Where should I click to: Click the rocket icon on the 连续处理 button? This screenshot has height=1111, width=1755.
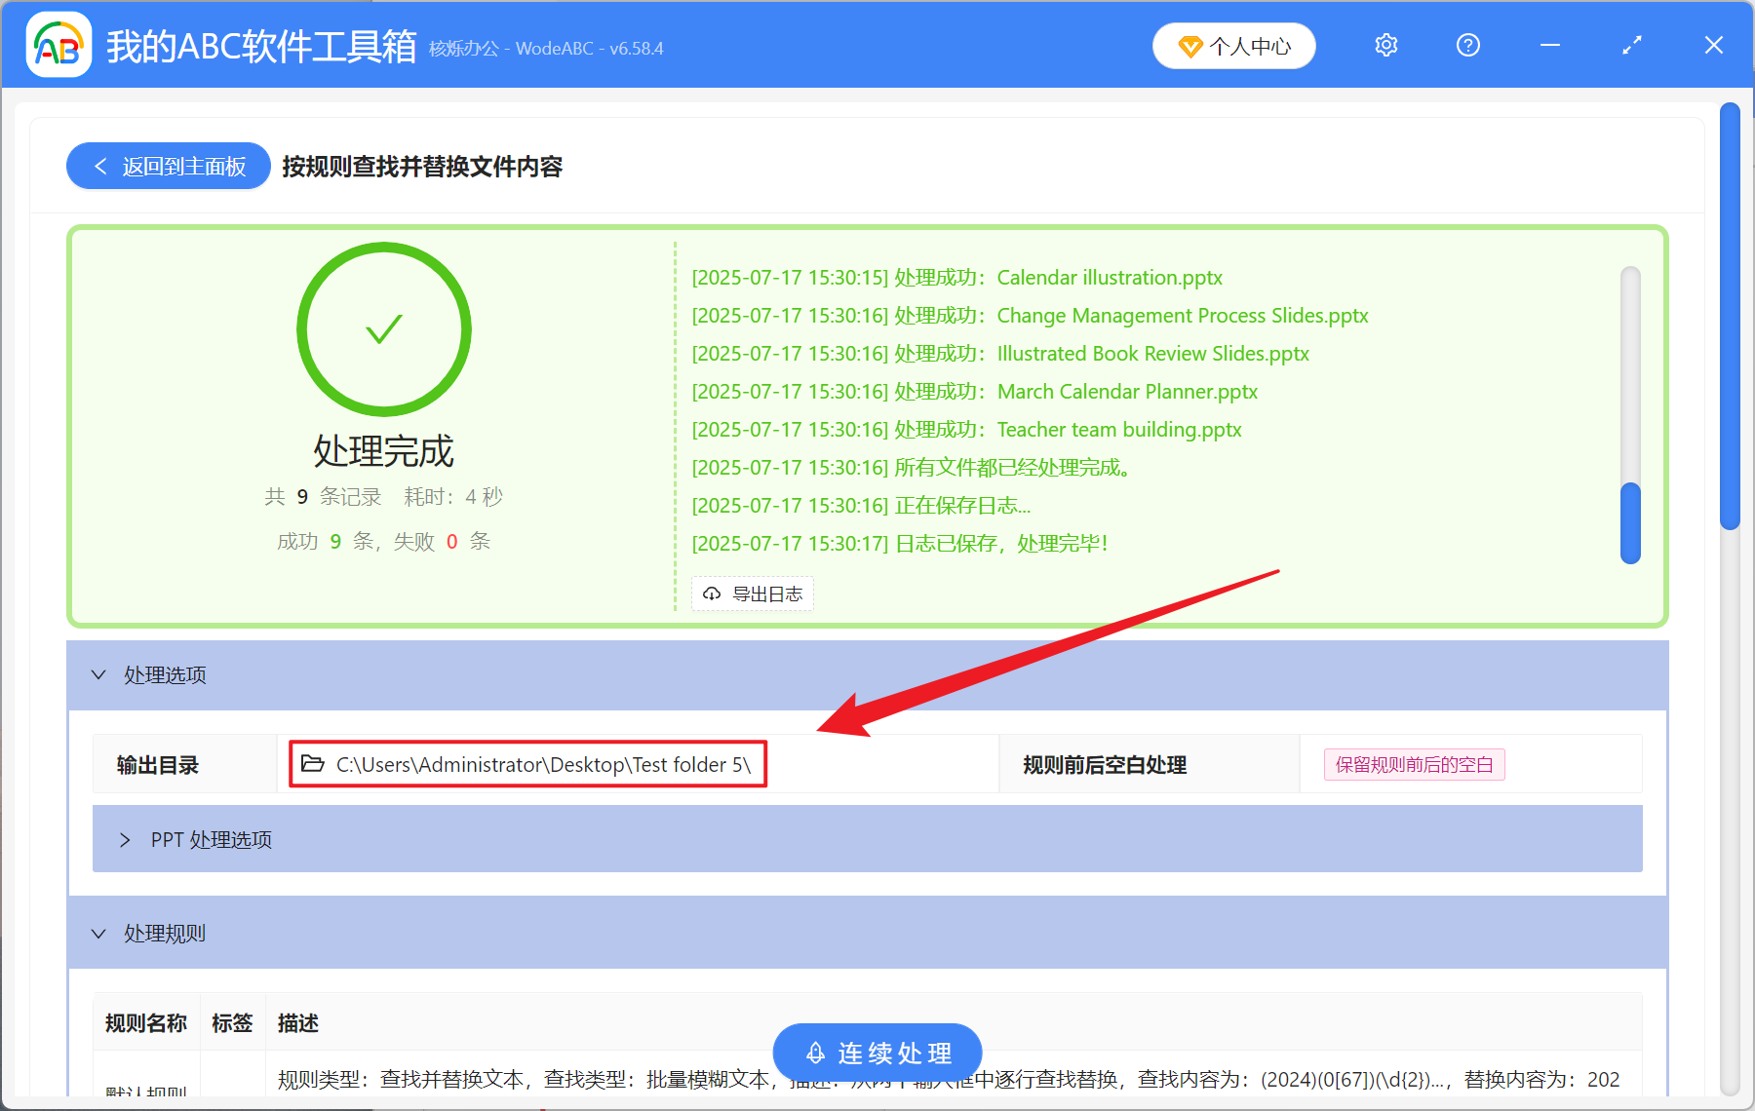(816, 1053)
